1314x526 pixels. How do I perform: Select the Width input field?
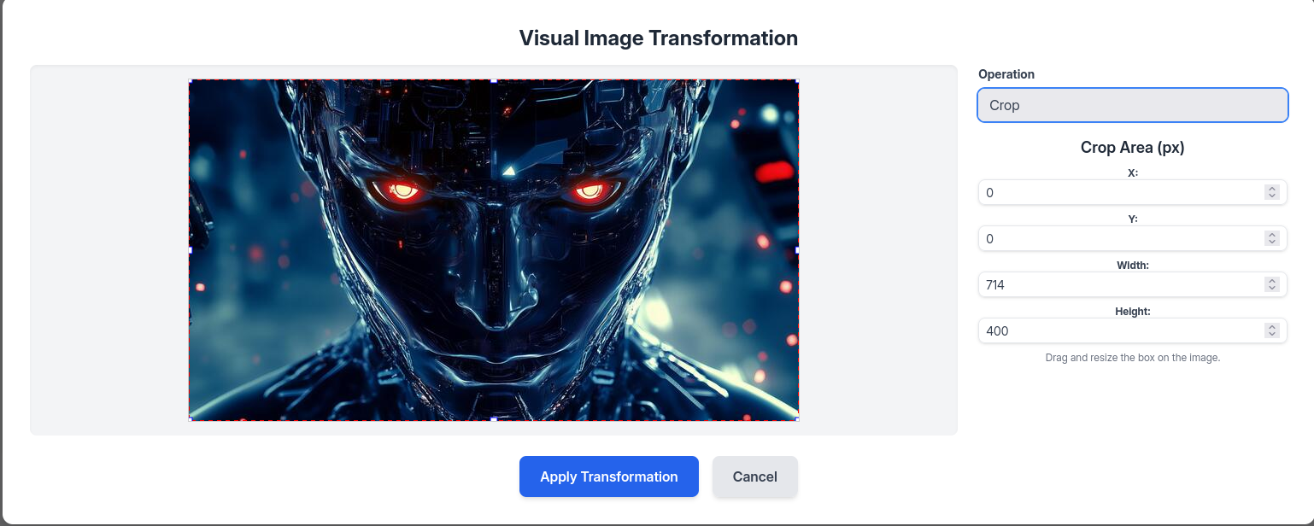pos(1119,285)
